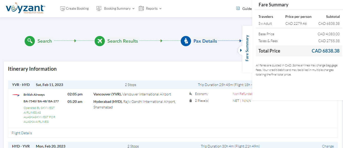Open the Reports dropdown chevron
Screen dimensions: 343x148
pyautogui.click(x=160, y=9)
